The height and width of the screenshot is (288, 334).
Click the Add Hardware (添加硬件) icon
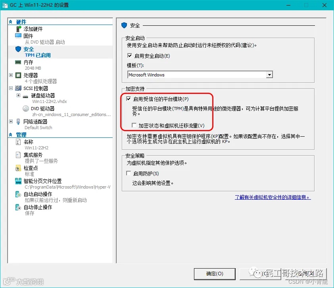[19, 29]
